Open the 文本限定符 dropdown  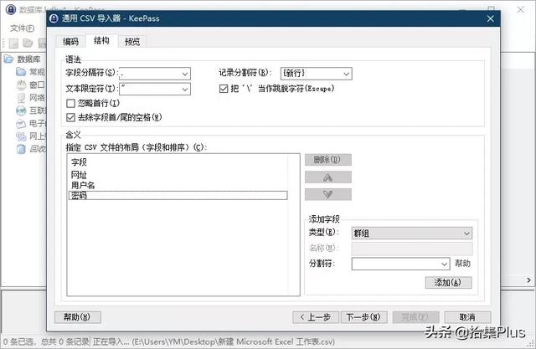coord(154,89)
